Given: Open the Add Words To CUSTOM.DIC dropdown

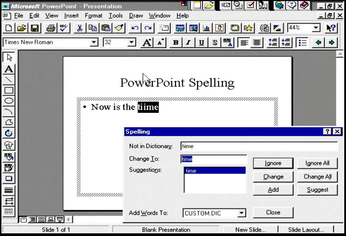Looking at the screenshot, I should point(242,213).
